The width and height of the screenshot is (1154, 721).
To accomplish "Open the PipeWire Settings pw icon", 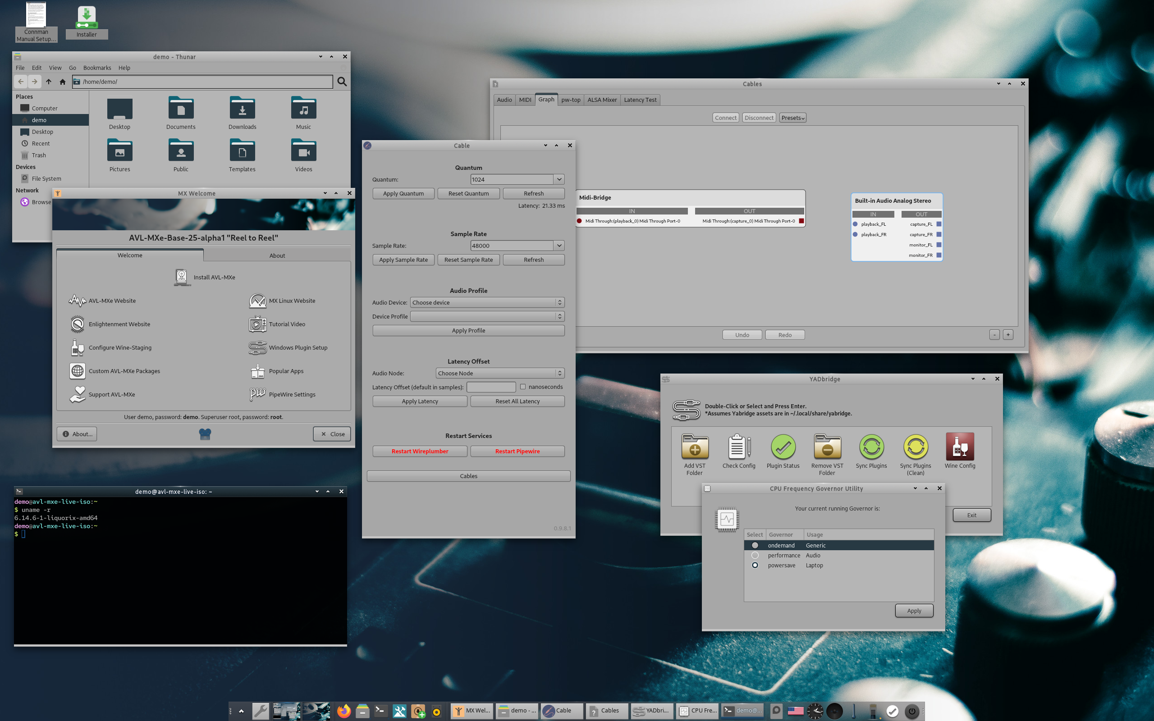I will (257, 394).
